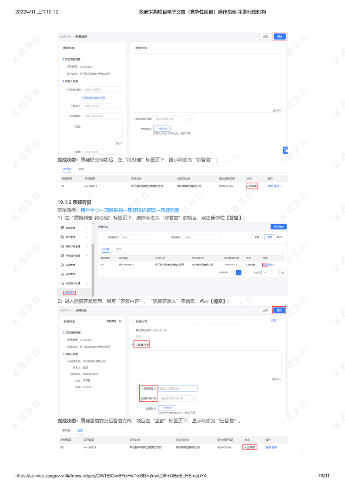
Task: Click the 公告管理 sidebar icon
Action: pyautogui.click(x=62, y=265)
